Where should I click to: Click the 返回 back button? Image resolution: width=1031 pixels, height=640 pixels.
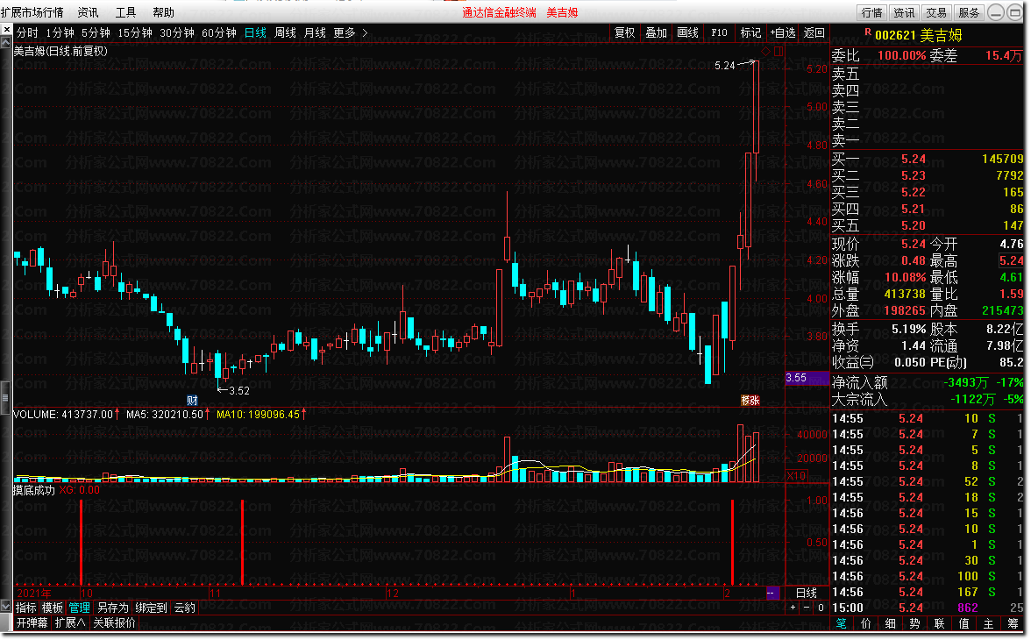(x=814, y=32)
